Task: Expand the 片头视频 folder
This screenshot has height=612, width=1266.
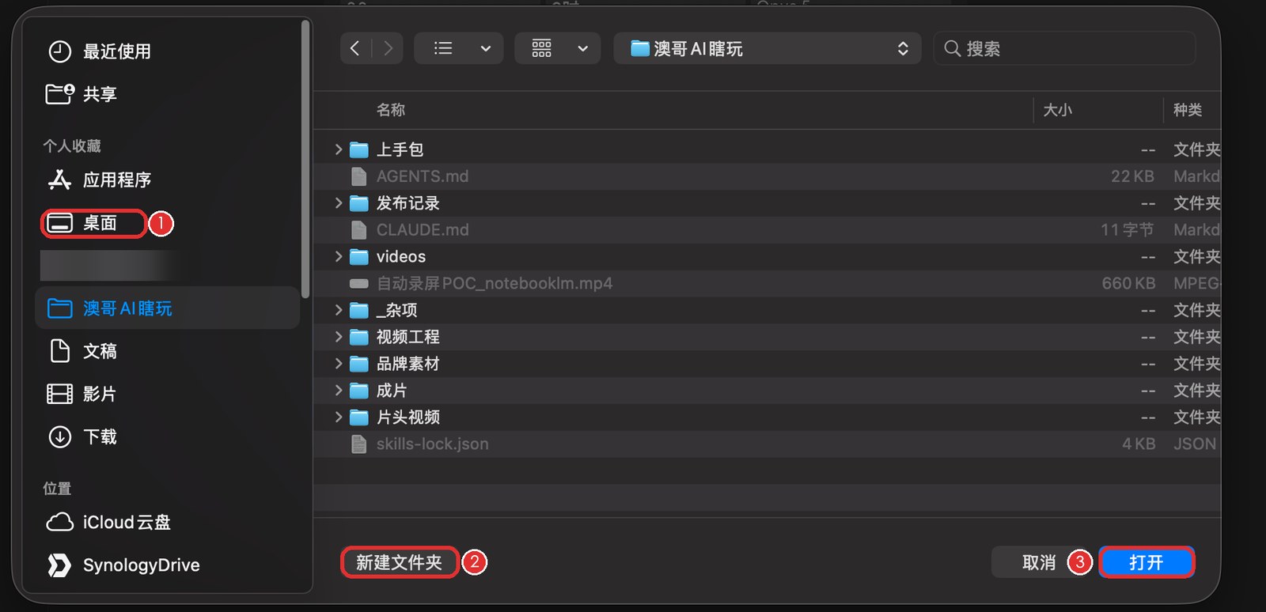Action: pyautogui.click(x=339, y=417)
